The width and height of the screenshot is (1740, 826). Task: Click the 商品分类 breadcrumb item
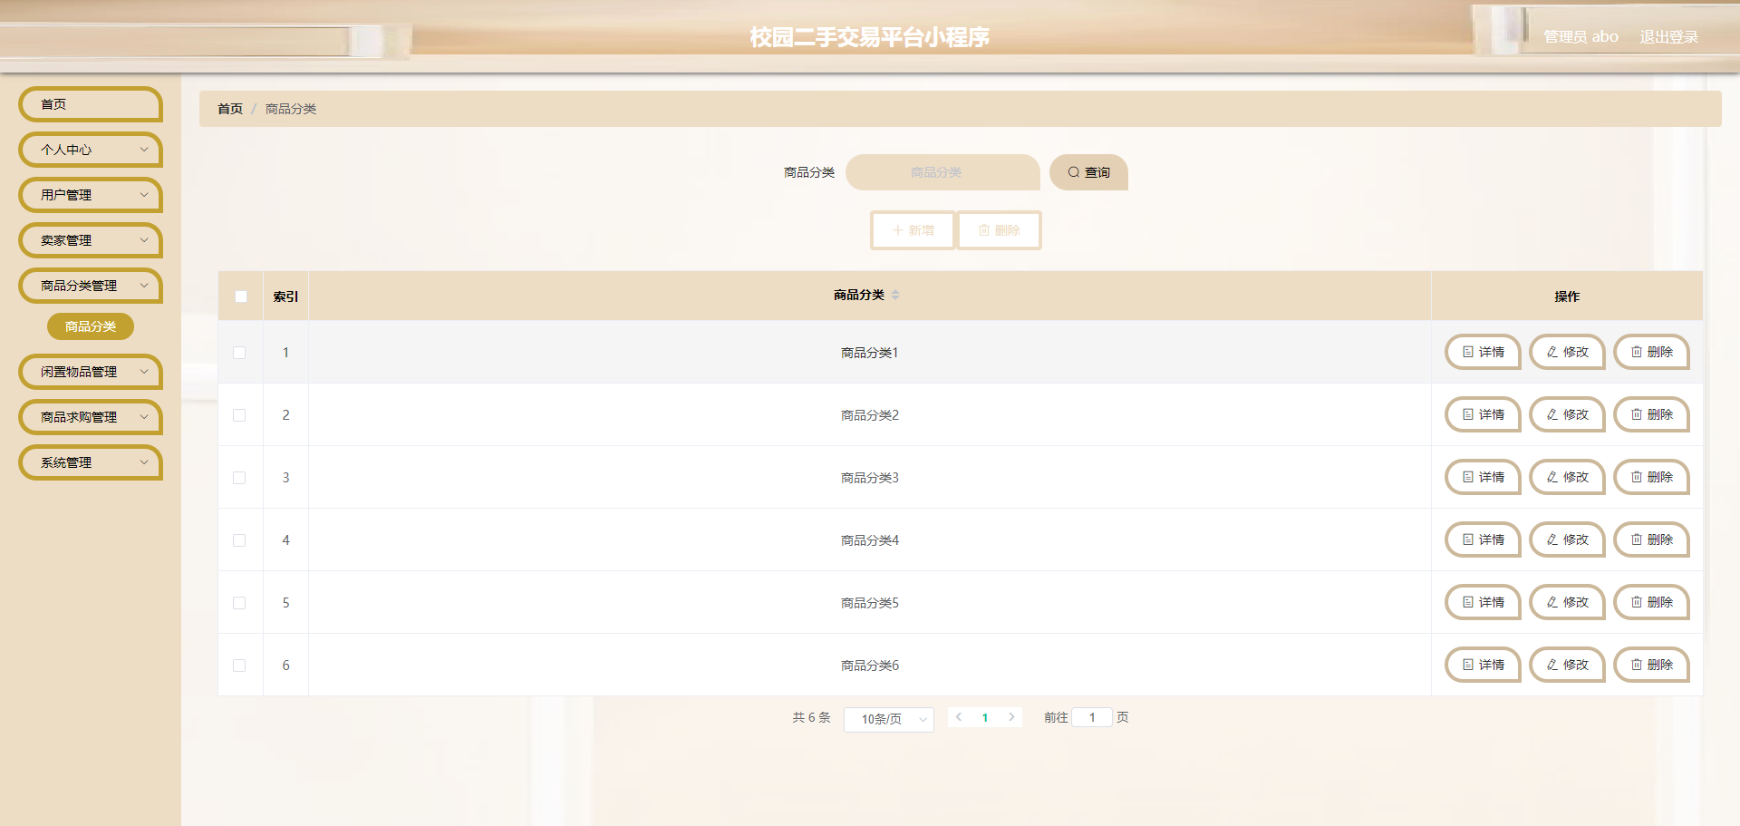click(x=291, y=109)
